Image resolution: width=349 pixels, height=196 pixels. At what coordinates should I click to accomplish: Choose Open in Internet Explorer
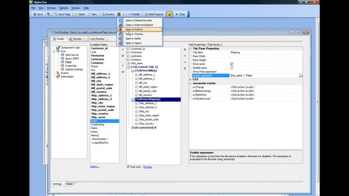pos(139,25)
